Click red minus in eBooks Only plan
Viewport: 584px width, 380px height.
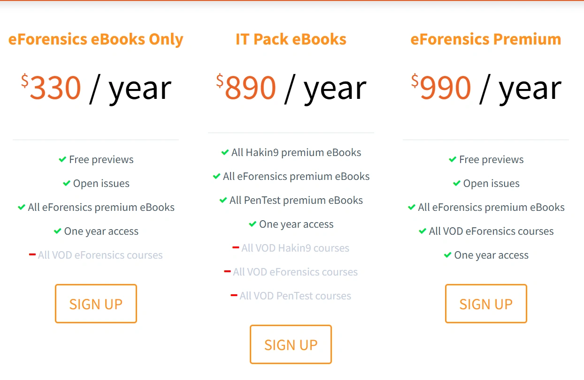click(32, 254)
